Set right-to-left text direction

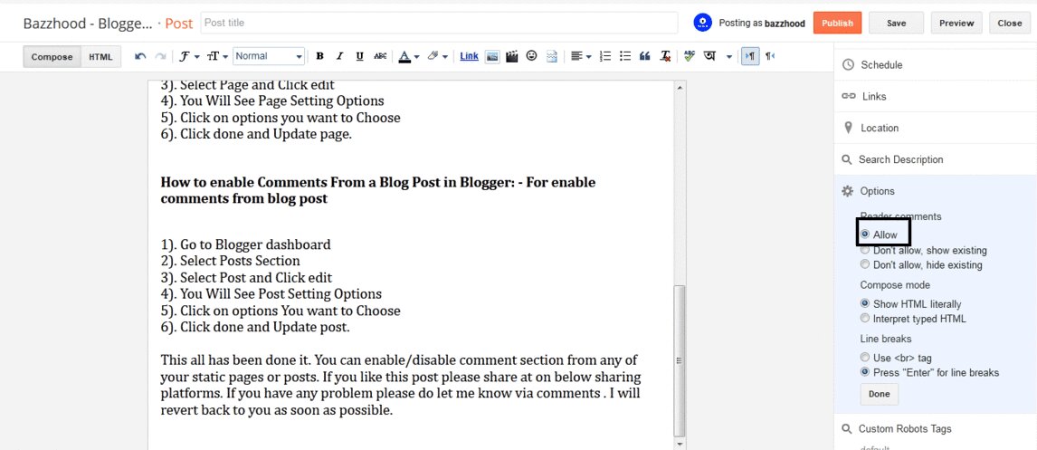tap(770, 56)
